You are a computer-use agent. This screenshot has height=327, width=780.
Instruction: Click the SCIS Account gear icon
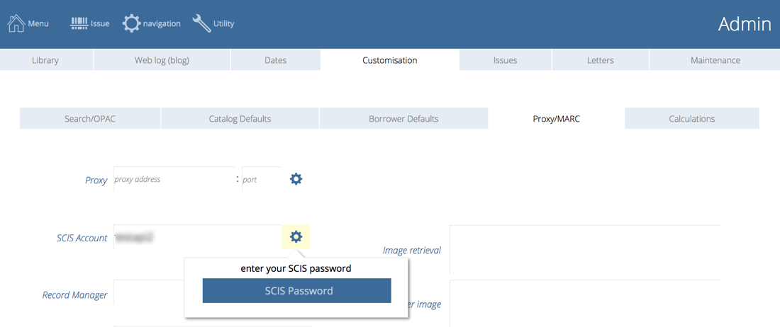point(296,237)
